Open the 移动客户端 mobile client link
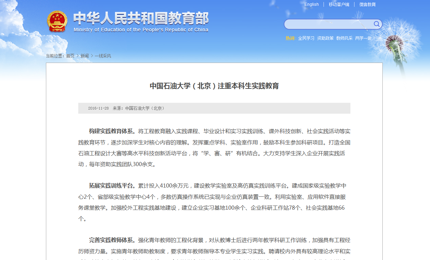Image resolution: width=430 pixels, height=260 pixels. pyautogui.click(x=338, y=4)
